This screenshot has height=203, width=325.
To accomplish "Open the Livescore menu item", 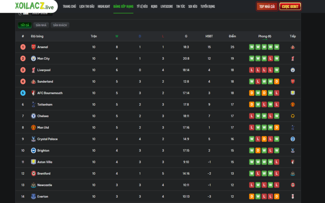I will click(167, 7).
